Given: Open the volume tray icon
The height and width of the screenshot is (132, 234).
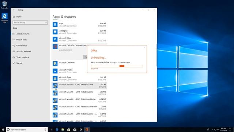Looking at the screenshot, I should tap(218, 129).
